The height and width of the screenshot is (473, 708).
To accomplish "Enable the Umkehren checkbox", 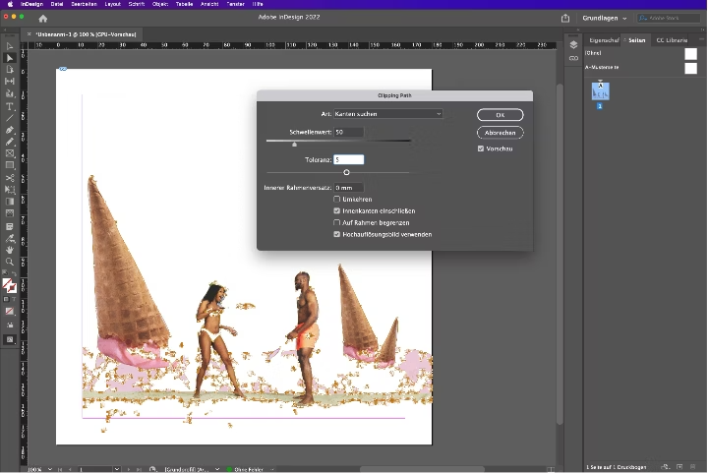I will pos(337,200).
